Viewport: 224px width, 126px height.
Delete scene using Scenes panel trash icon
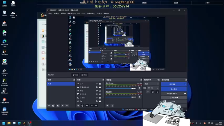(x=53, y=106)
